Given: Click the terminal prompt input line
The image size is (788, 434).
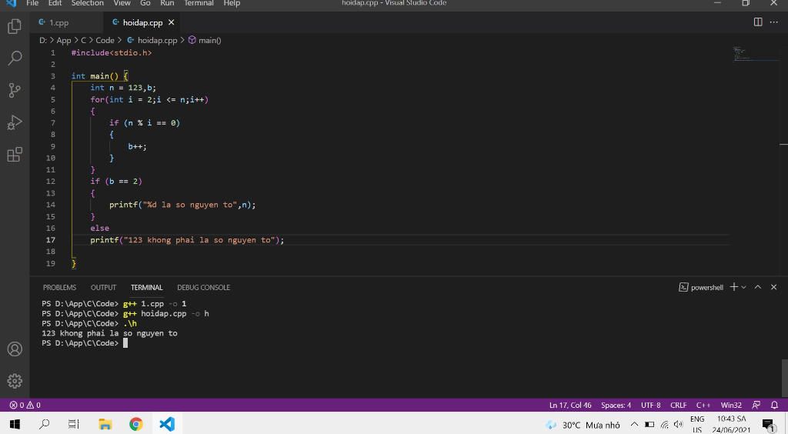Looking at the screenshot, I should click(125, 343).
